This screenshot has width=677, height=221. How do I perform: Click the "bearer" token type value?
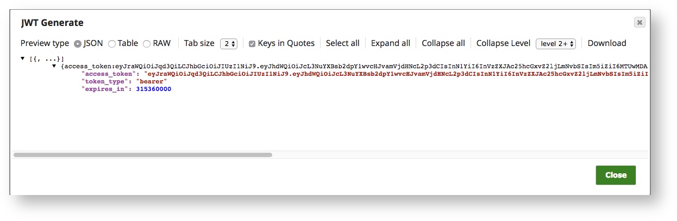(152, 81)
